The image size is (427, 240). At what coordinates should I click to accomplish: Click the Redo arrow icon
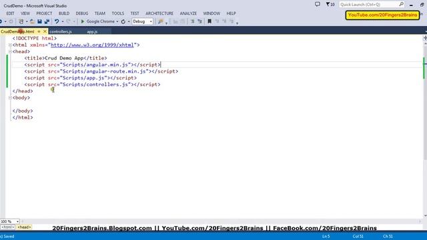(x=68, y=21)
